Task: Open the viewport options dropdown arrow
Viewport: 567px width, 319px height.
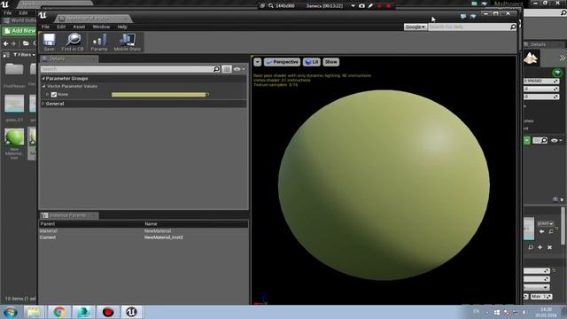Action: pos(257,62)
